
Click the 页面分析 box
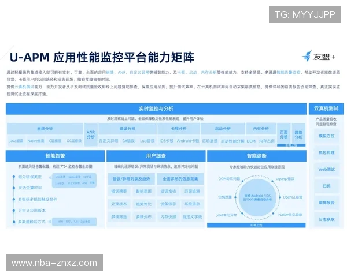284,134
